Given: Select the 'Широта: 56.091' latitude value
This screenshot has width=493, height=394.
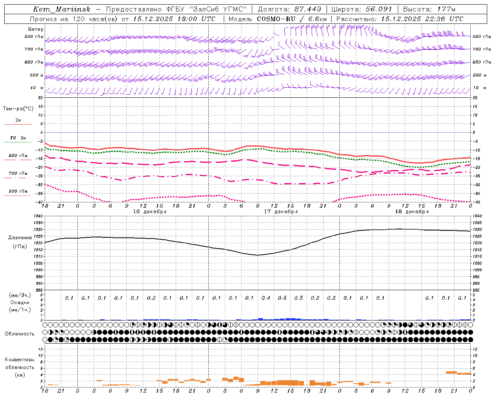Looking at the screenshot, I should click(x=362, y=9).
